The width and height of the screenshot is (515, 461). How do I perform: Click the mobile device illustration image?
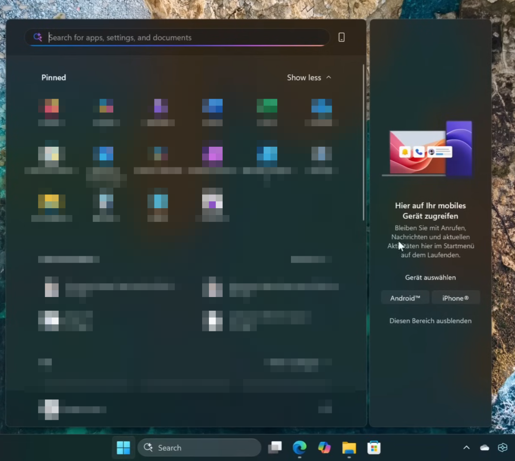(x=430, y=149)
